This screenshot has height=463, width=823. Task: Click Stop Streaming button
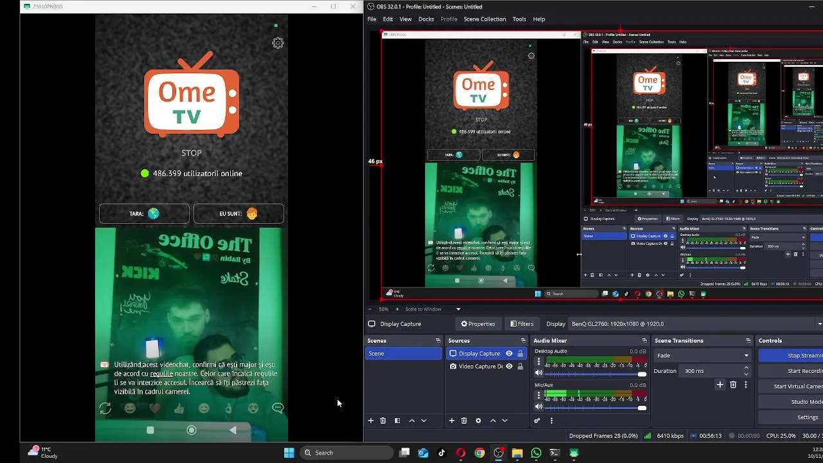pyautogui.click(x=791, y=355)
